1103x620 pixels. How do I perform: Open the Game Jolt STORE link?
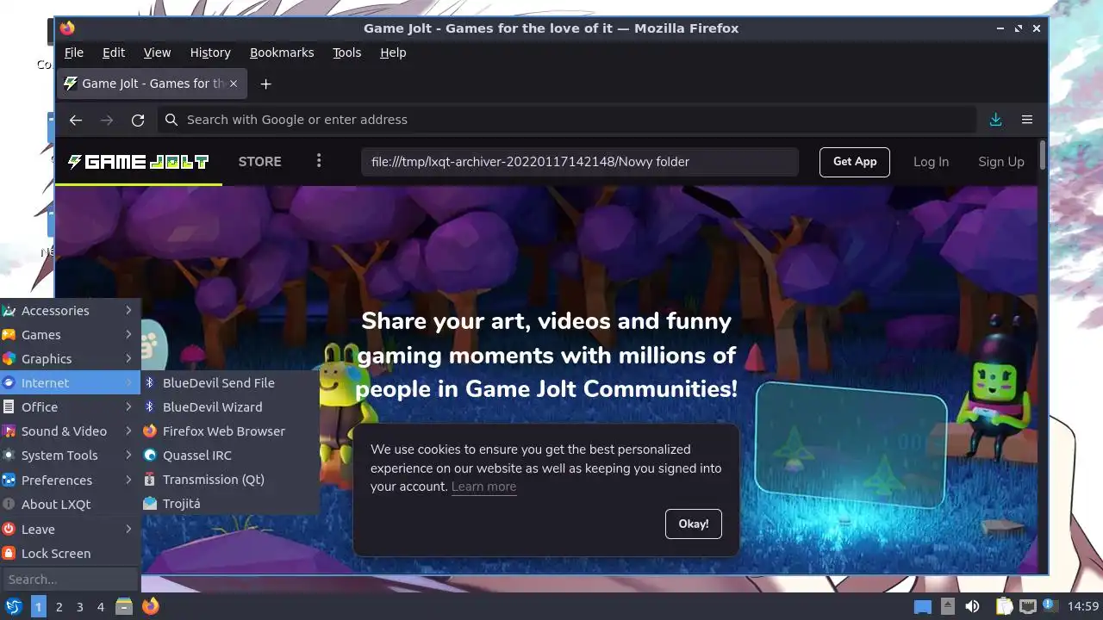pyautogui.click(x=259, y=161)
